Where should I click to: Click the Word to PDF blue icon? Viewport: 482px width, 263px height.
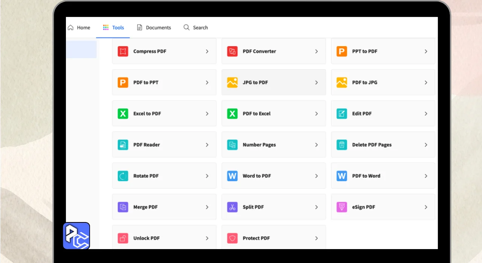[232, 176]
